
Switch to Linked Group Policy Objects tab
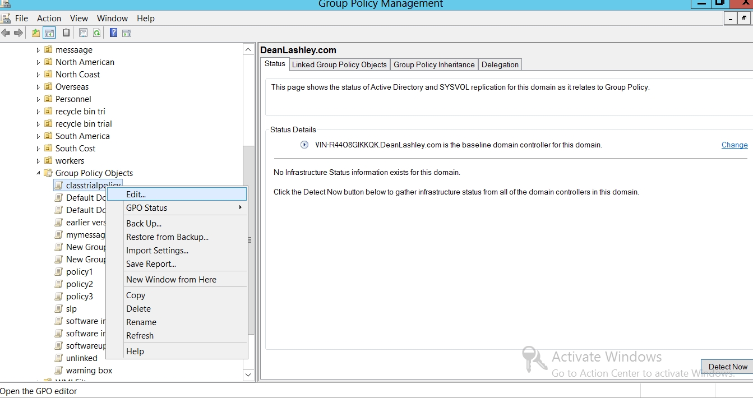point(339,64)
